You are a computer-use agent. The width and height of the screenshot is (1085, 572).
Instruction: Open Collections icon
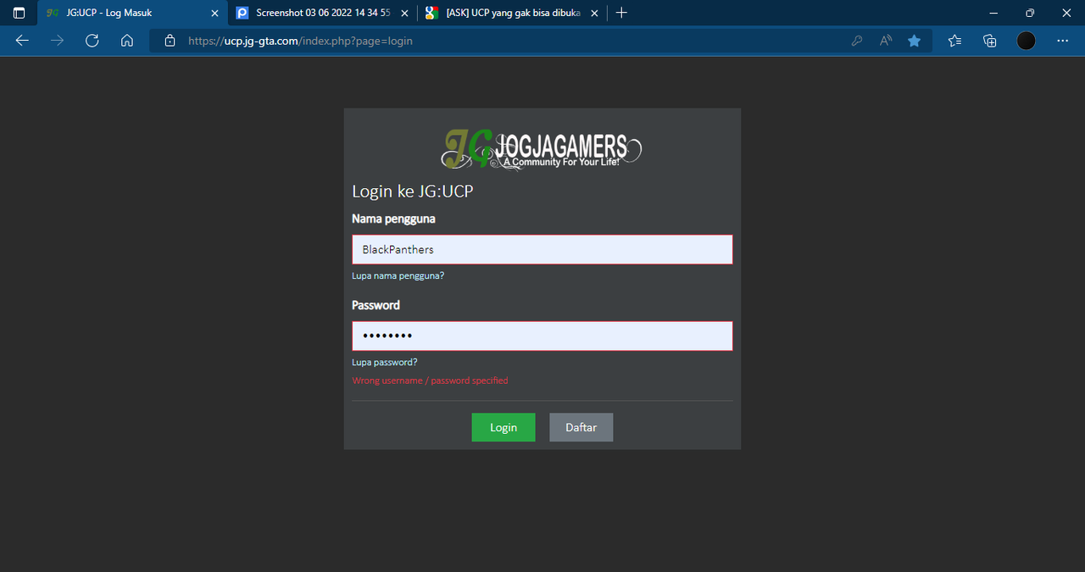click(989, 40)
